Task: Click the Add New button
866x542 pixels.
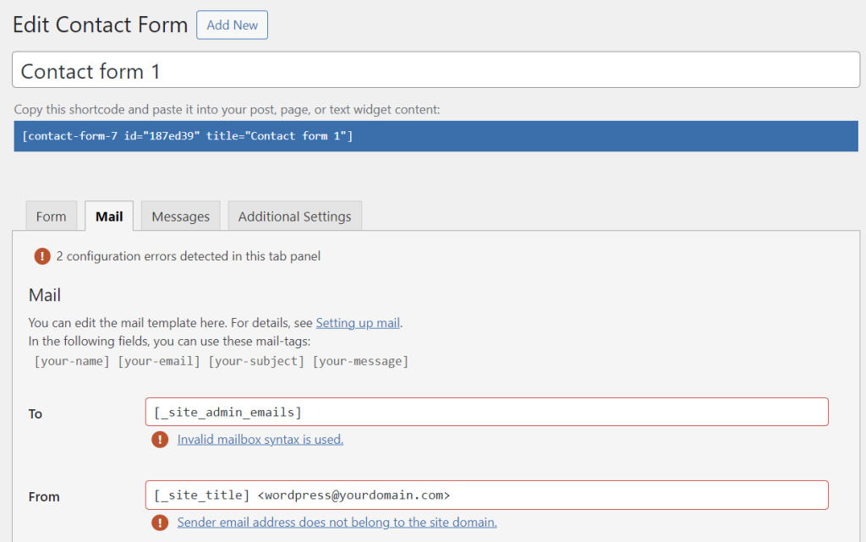Action: (232, 25)
